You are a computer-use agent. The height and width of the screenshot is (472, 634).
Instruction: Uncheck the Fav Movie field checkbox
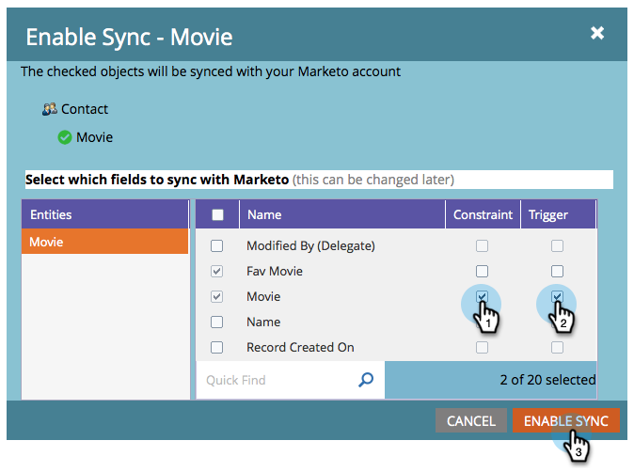point(216,271)
